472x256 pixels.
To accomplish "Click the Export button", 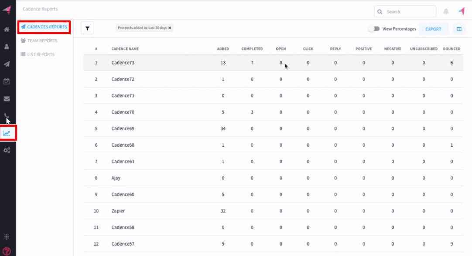I will (433, 29).
